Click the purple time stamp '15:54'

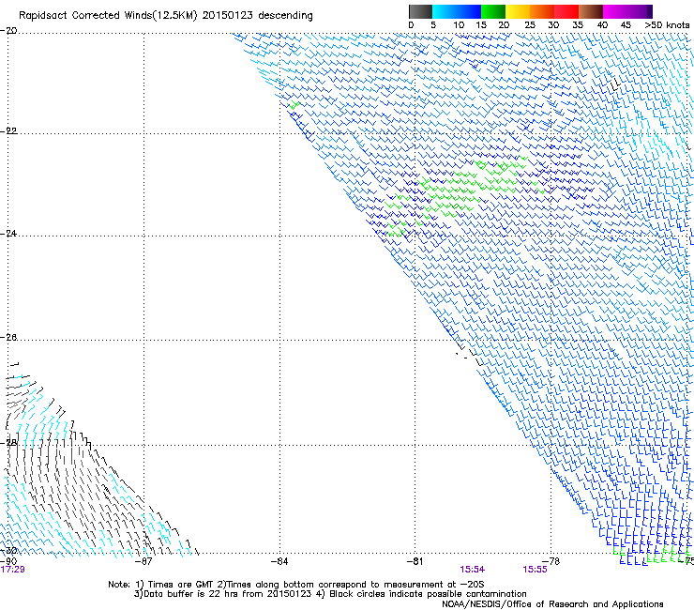click(x=473, y=570)
